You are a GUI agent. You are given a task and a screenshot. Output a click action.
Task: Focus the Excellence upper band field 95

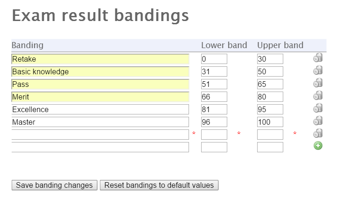point(270,110)
